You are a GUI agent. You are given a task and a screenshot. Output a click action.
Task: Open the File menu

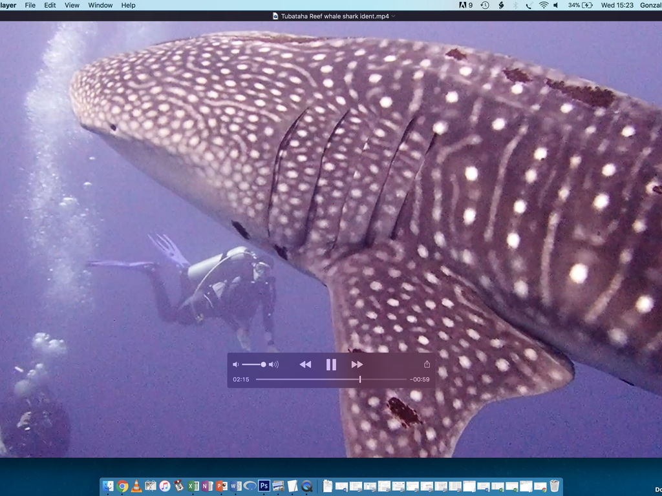30,5
